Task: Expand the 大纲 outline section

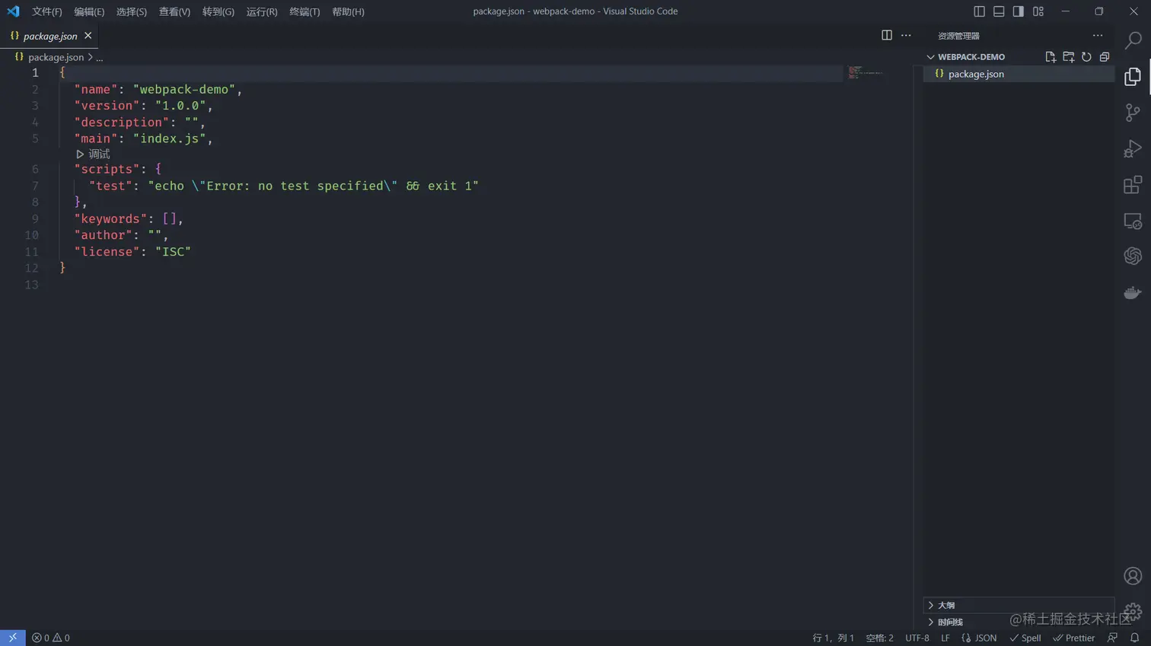Action: tap(1019, 605)
